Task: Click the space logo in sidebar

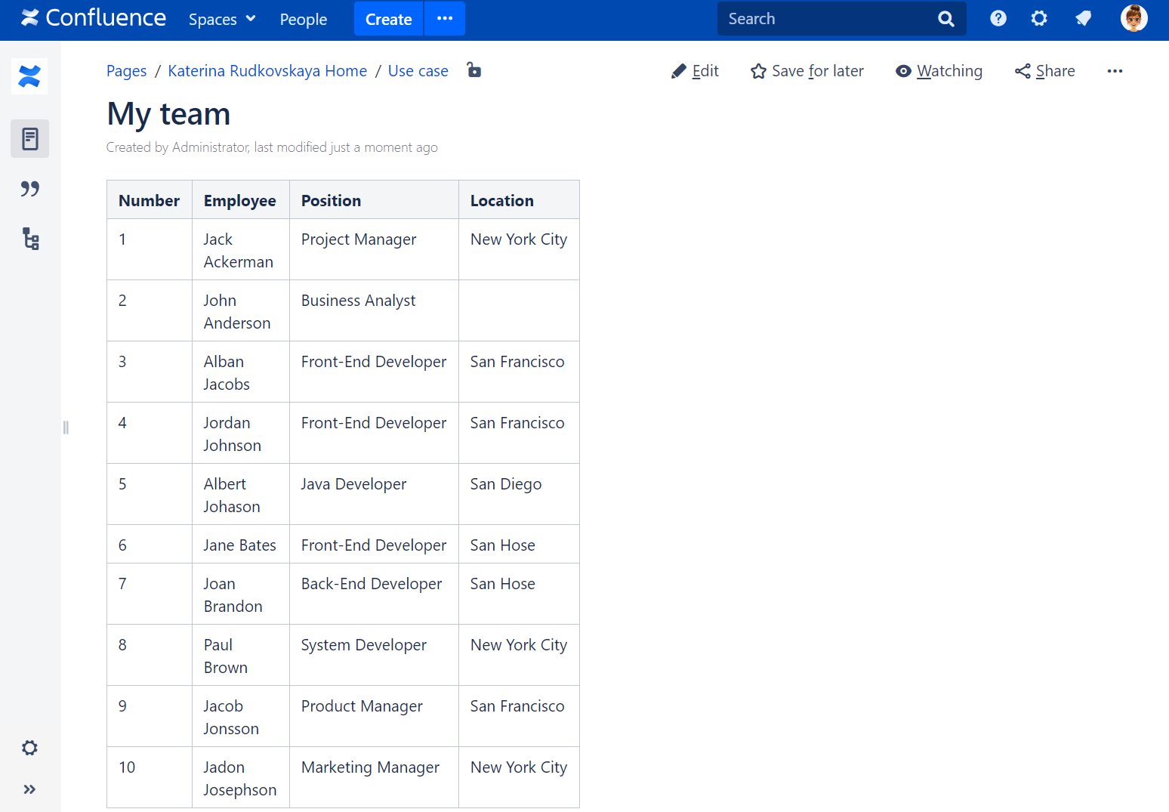Action: (29, 76)
